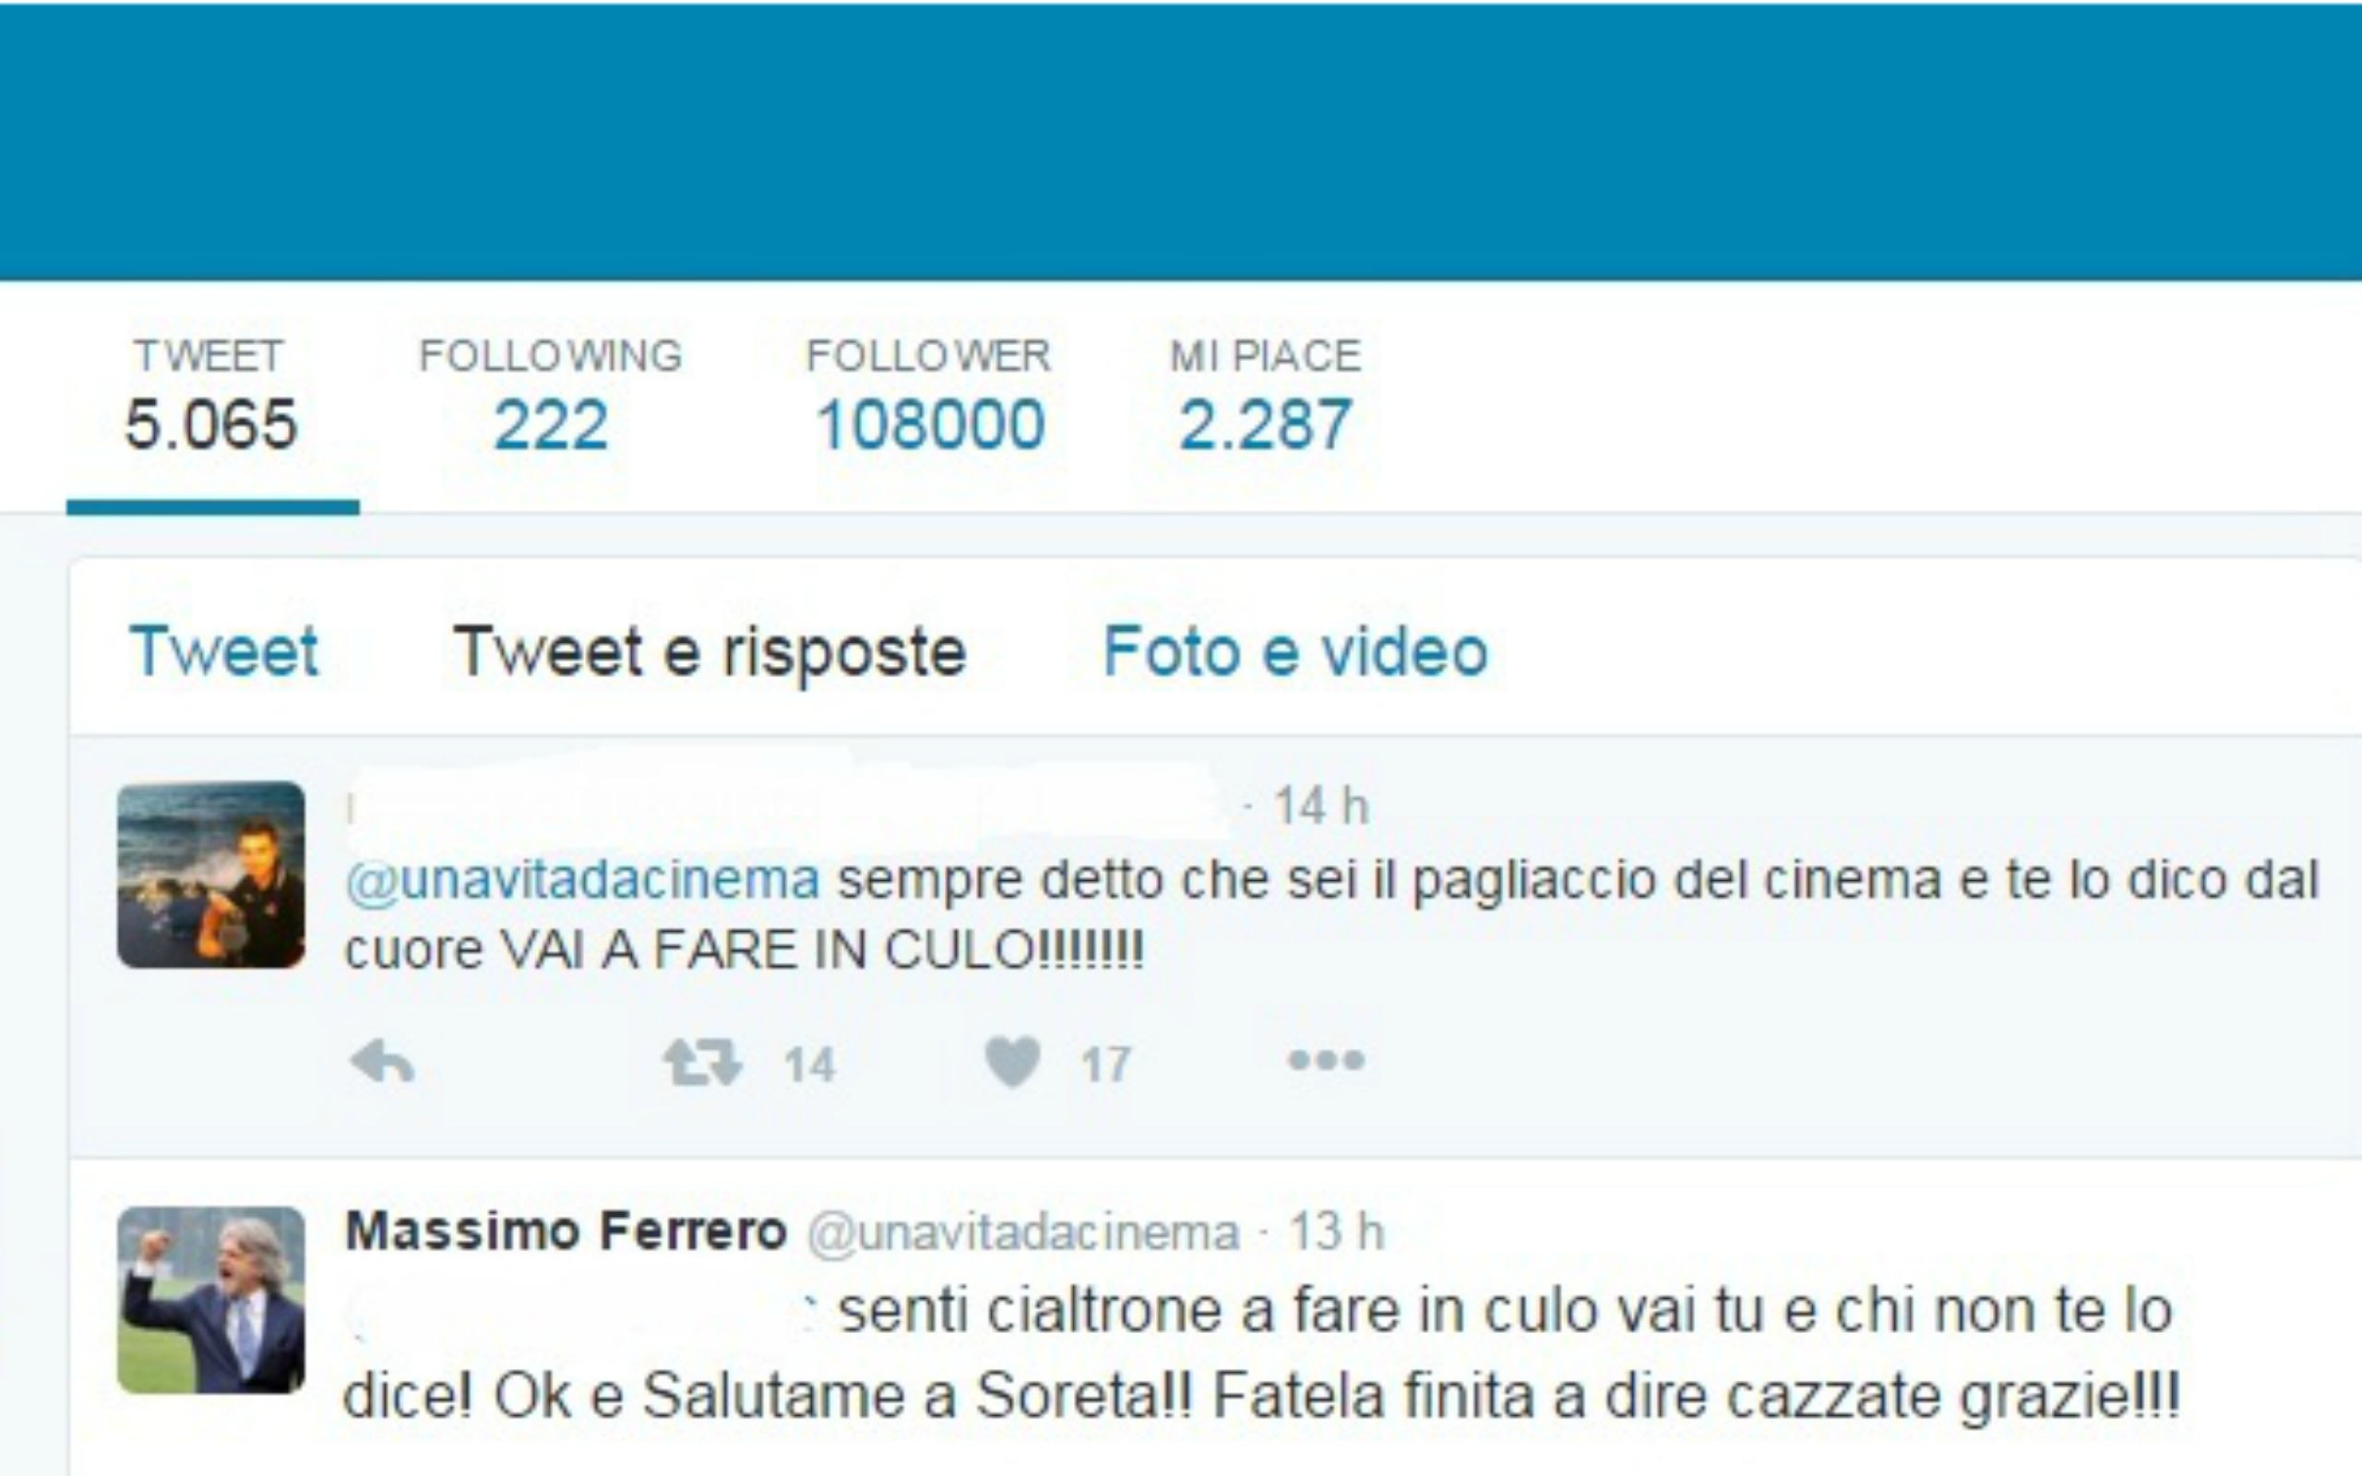
Task: Open the 14 h timestamp of first tweet
Action: pyautogui.click(x=1321, y=806)
